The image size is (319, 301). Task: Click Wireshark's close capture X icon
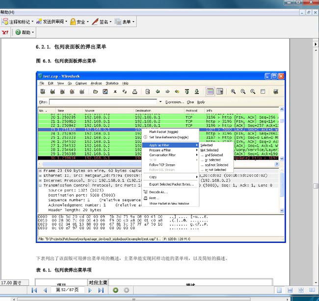[x=115, y=92]
